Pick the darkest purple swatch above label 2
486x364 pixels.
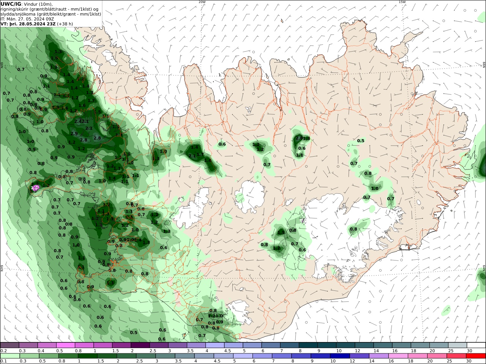(140, 345)
